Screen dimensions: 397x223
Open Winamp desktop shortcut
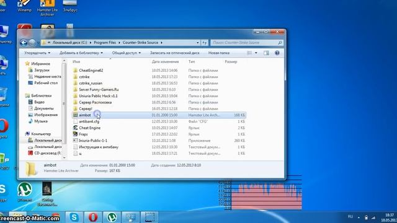(x=25, y=6)
